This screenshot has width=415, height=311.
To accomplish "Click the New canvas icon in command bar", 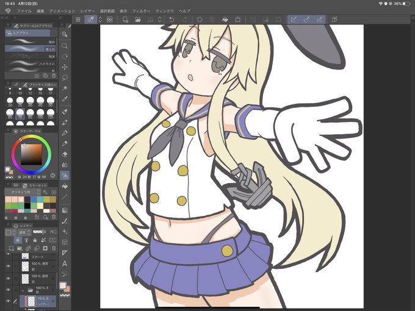I will click(125, 20).
